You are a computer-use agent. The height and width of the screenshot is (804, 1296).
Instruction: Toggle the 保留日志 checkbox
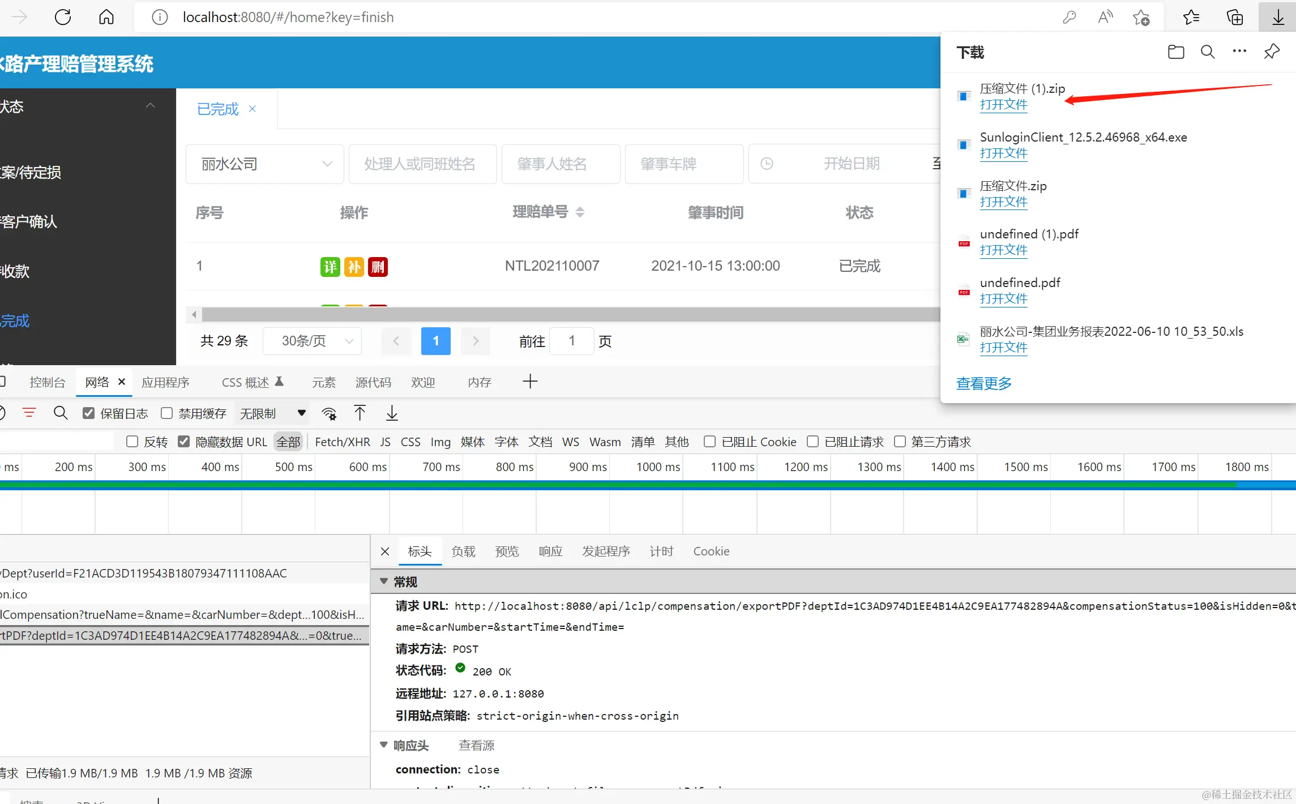tap(88, 413)
